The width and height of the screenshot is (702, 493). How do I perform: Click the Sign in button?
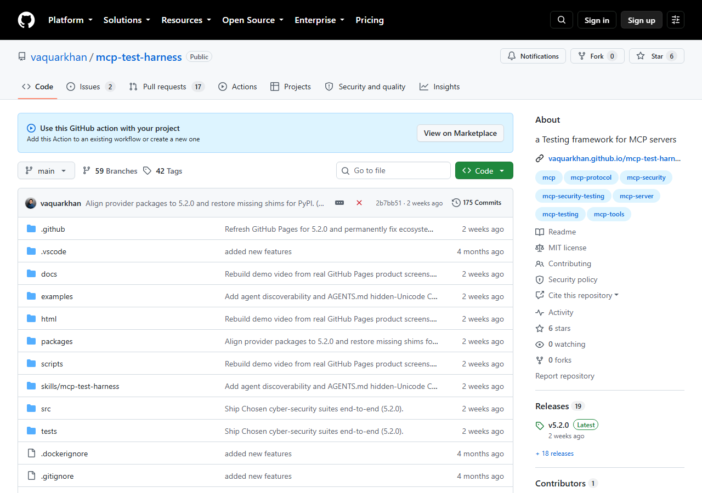[597, 20]
